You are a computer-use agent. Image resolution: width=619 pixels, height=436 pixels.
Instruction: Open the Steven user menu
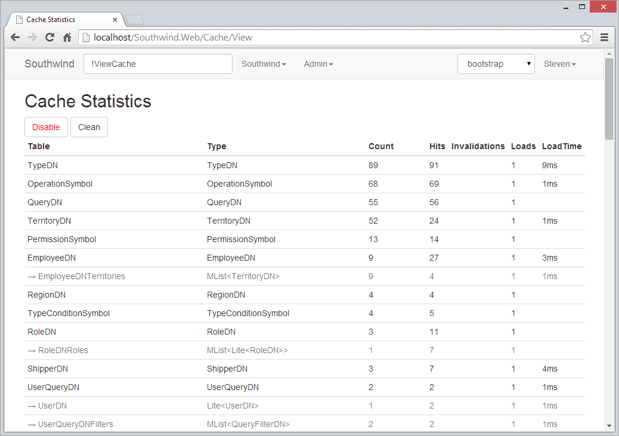(559, 64)
